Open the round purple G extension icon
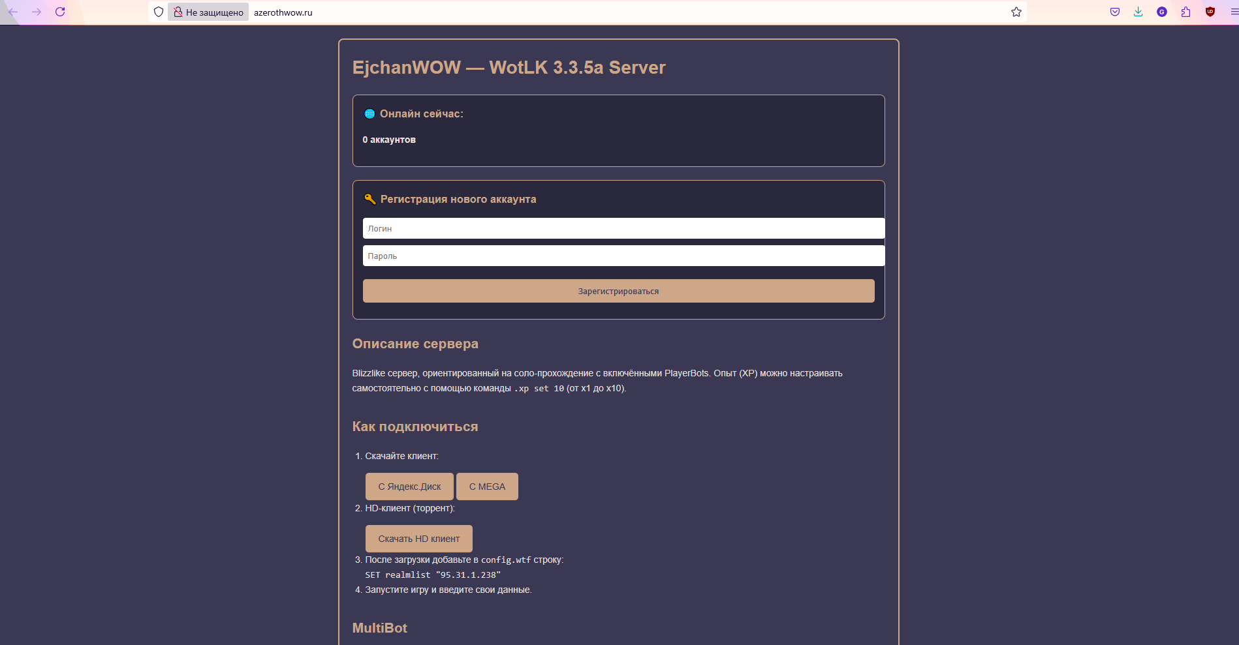 (1162, 12)
